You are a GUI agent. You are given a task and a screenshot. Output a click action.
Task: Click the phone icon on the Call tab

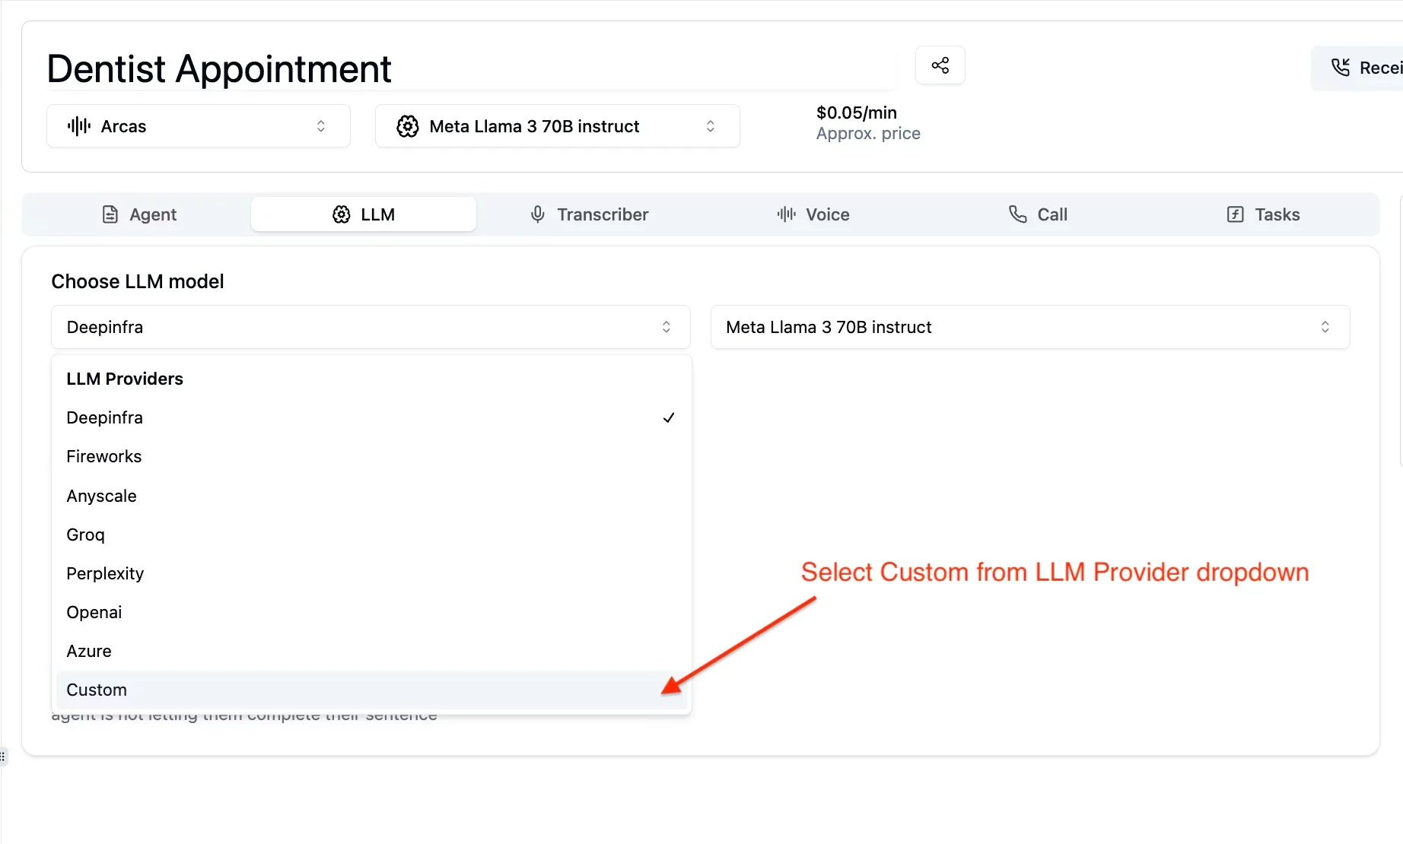point(1016,214)
